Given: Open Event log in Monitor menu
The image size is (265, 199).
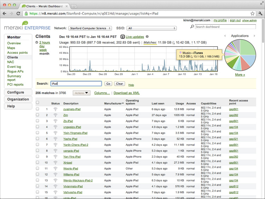Looking at the screenshot, I should 14,67.
